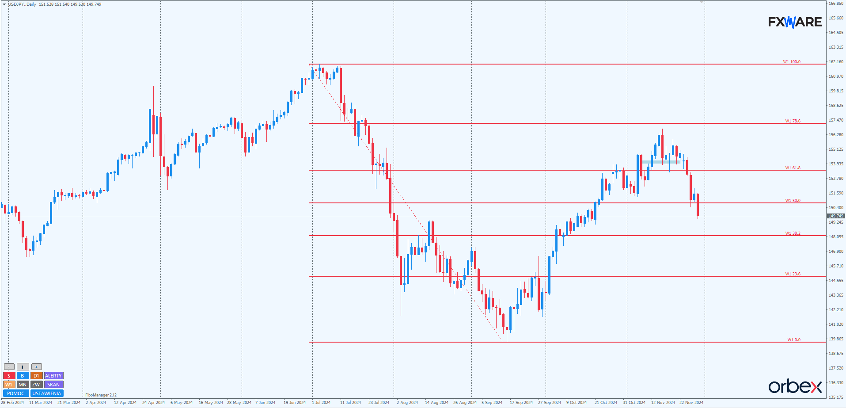This screenshot has width=846, height=408.
Task: Open USTAWIENIA settings
Action: (47, 393)
